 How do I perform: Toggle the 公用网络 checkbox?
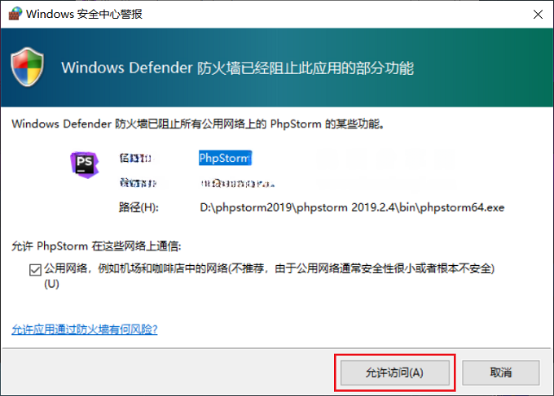[35, 270]
